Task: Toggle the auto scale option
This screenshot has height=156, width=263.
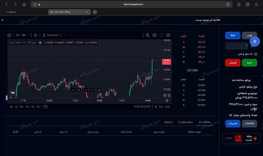Action: click(167, 107)
